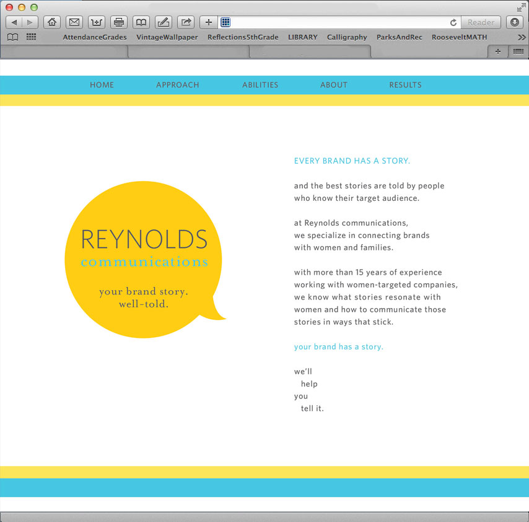Image resolution: width=529 pixels, height=522 pixels.
Task: Toggle the show all tabs button
Action: pyautogui.click(x=518, y=51)
